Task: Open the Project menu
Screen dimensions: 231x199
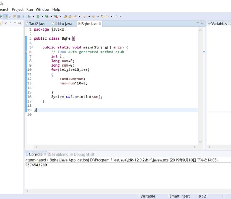Action: pos(18,10)
